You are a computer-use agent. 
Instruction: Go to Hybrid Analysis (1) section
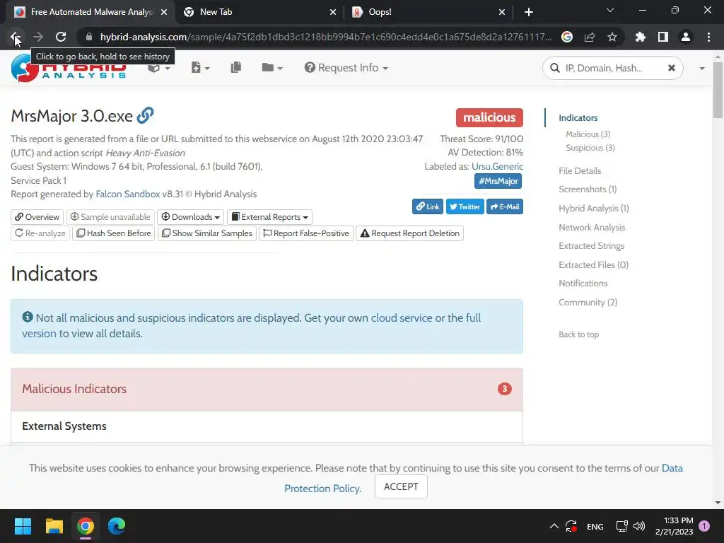(x=594, y=209)
